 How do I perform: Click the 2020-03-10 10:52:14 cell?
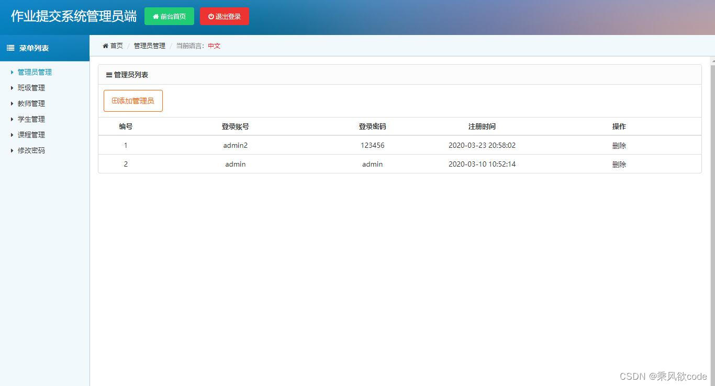tap(482, 164)
